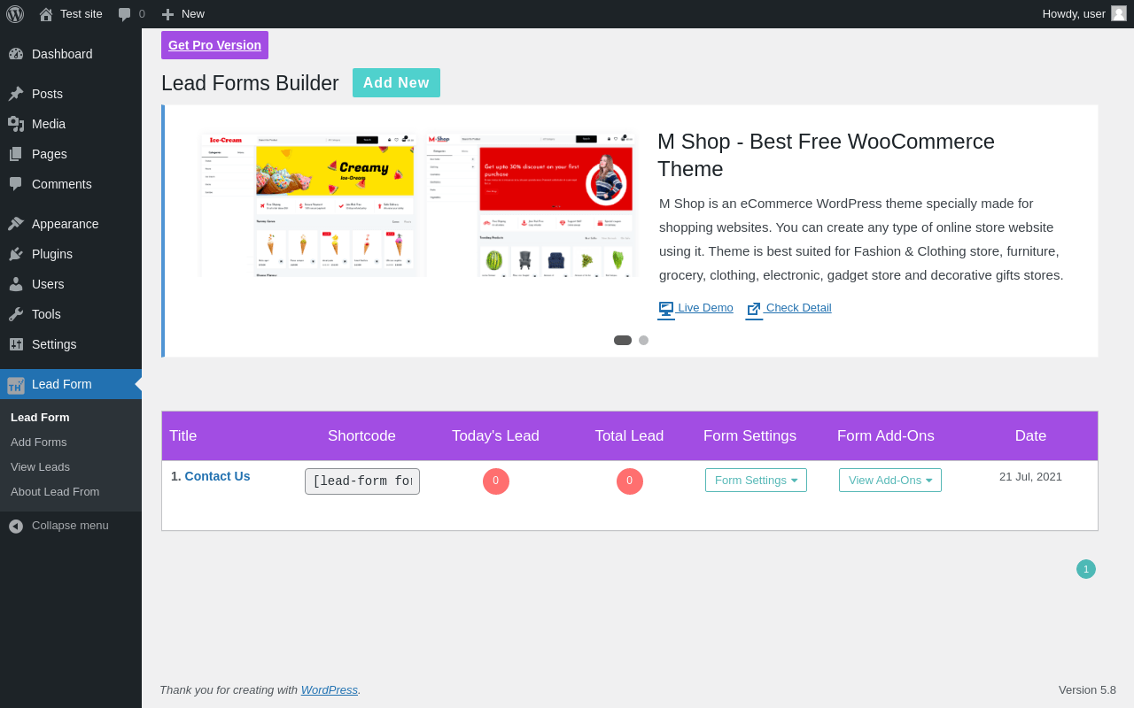Click the Collapse menu label
Viewport: 1134px width, 708px height.
(70, 526)
